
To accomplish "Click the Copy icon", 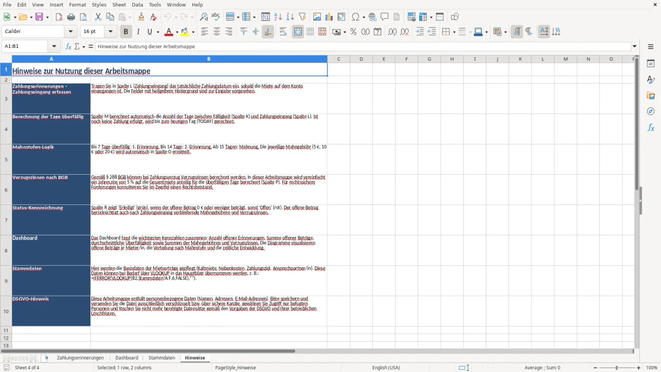I will point(110,17).
